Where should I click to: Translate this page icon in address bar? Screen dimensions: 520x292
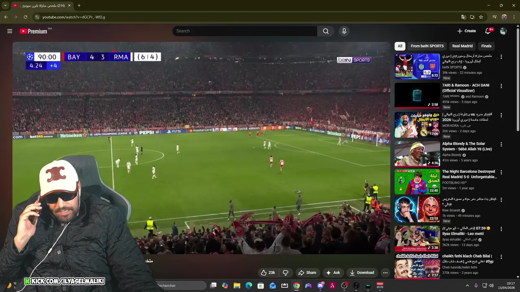tap(464, 17)
